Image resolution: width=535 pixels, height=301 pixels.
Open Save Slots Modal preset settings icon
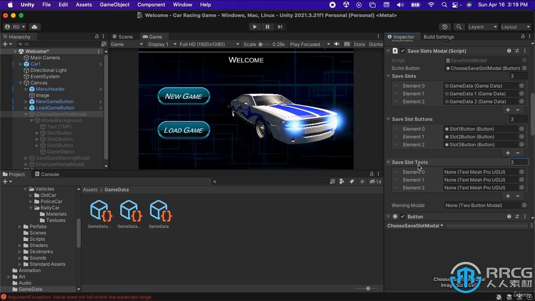point(517,51)
